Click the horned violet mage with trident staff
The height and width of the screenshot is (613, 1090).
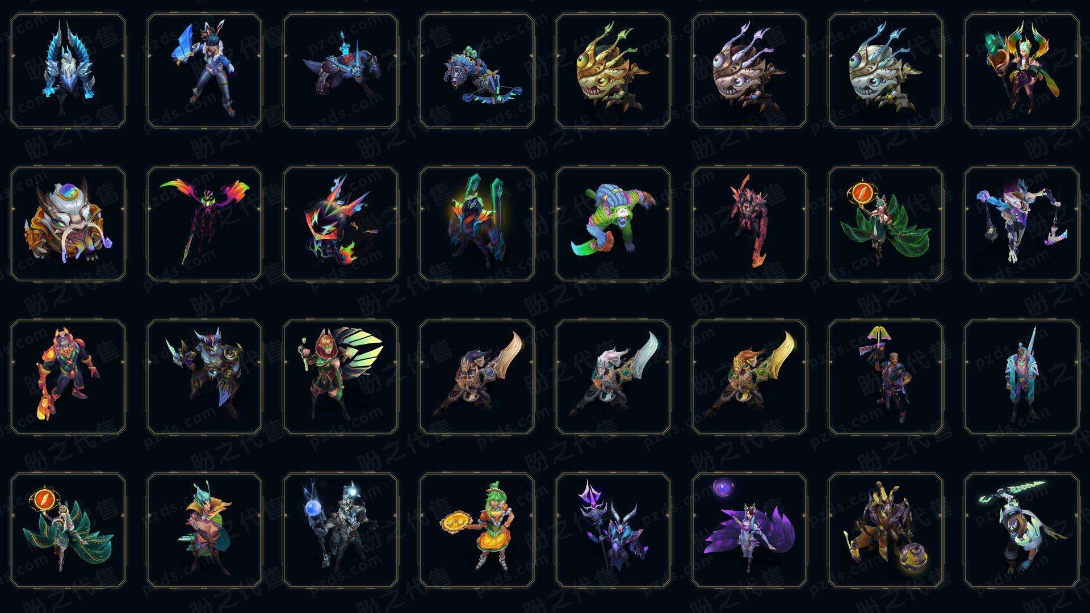(x=613, y=530)
